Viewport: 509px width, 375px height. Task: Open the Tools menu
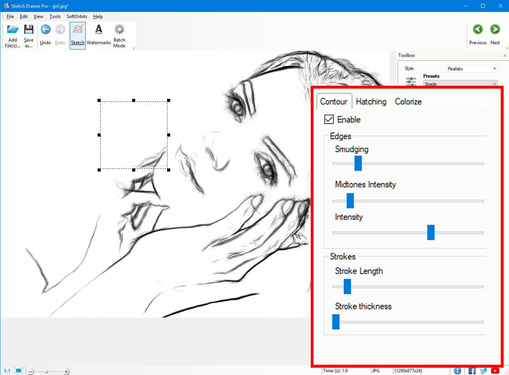pyautogui.click(x=55, y=17)
